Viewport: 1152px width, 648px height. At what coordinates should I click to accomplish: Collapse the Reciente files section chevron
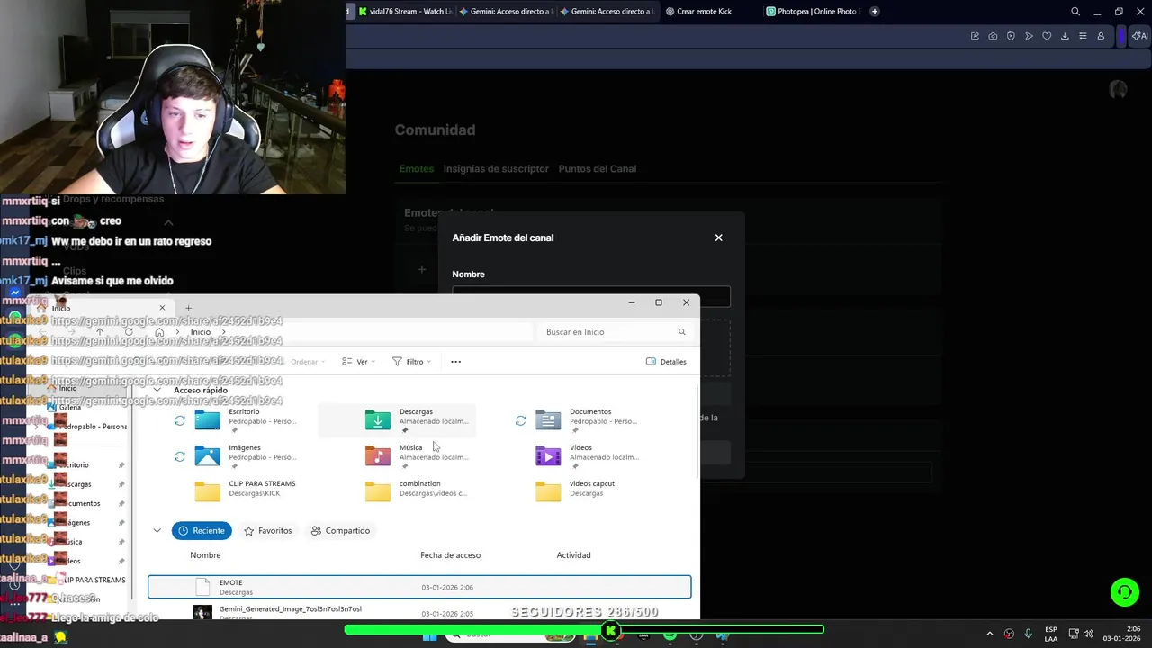tap(157, 531)
